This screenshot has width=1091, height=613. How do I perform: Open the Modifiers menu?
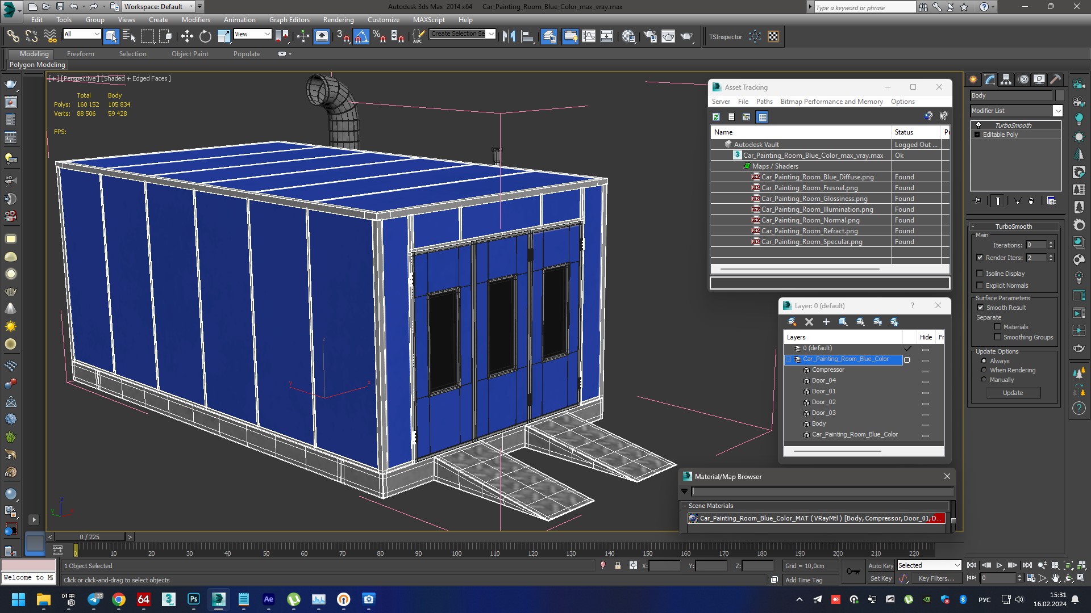click(x=196, y=20)
